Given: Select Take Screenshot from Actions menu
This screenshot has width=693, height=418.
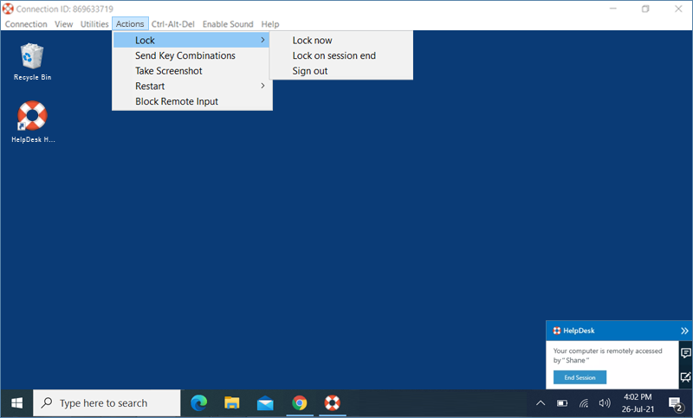Looking at the screenshot, I should coord(169,71).
